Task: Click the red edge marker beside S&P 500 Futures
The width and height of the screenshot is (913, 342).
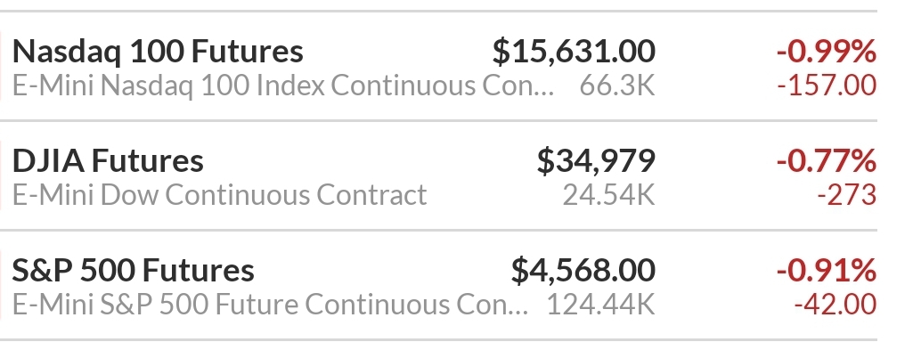Action: coord(1,284)
